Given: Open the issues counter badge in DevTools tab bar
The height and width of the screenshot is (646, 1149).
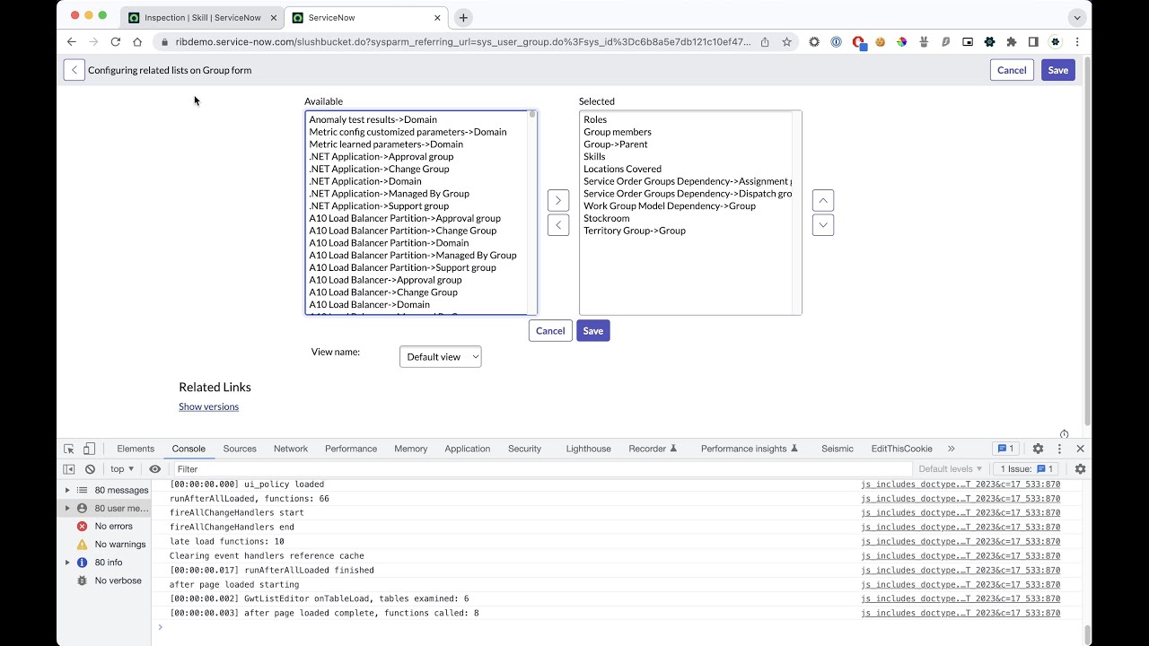Looking at the screenshot, I should [1004, 449].
